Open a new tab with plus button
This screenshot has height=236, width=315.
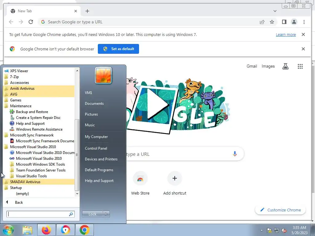click(87, 11)
